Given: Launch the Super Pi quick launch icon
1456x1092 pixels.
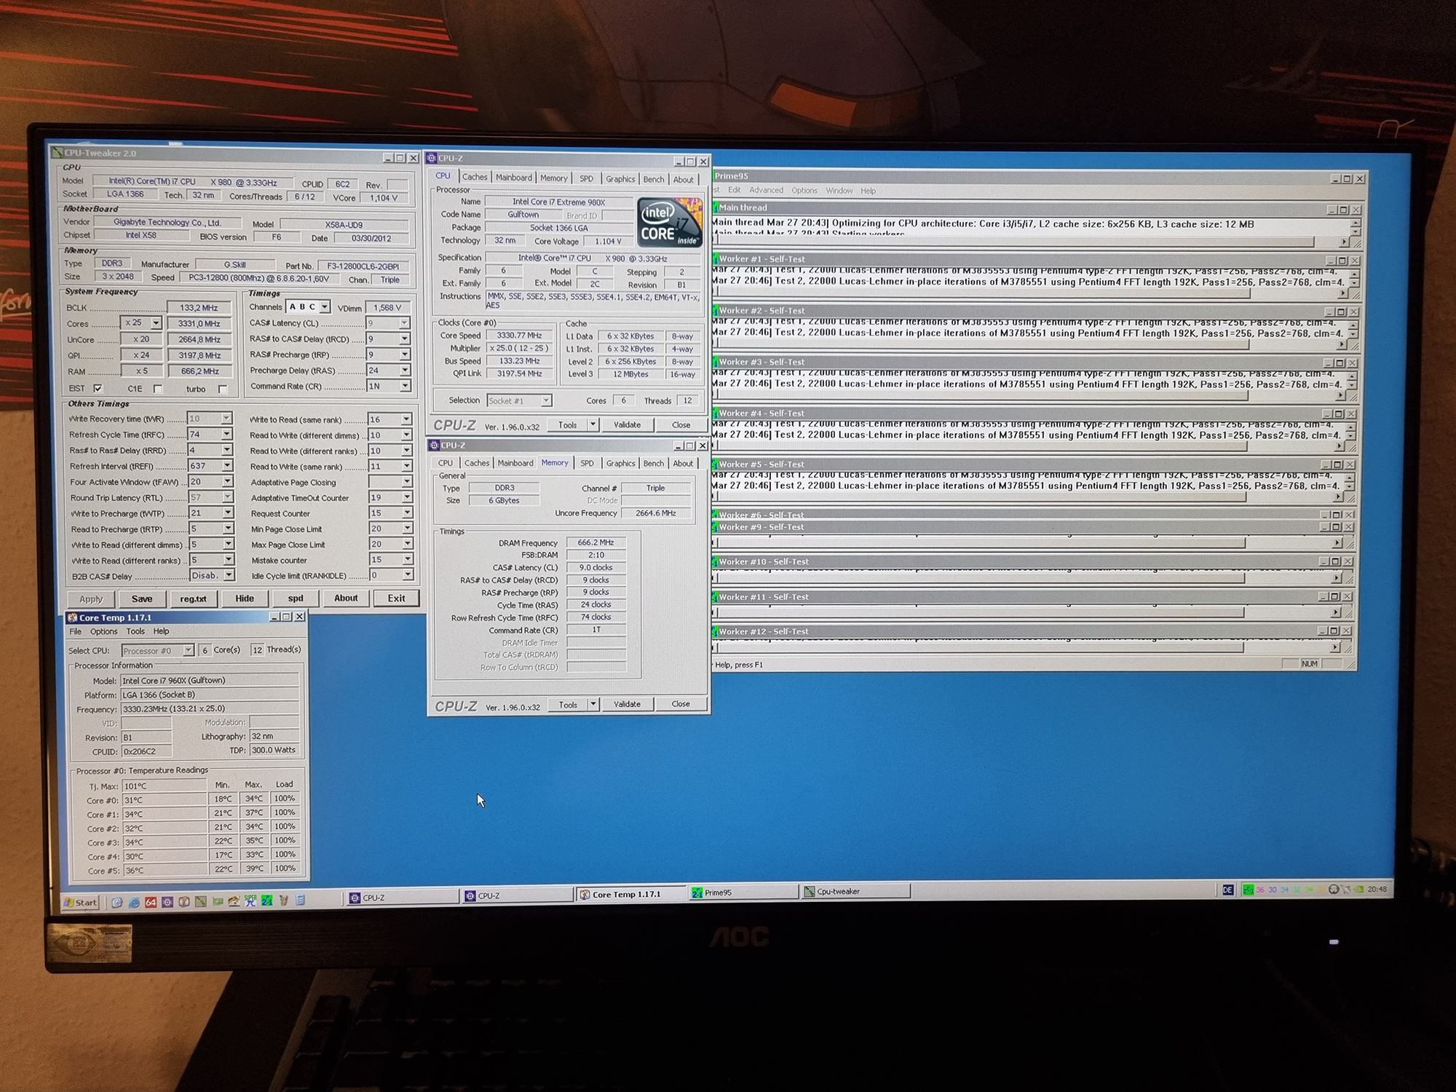Looking at the screenshot, I should (x=250, y=901).
